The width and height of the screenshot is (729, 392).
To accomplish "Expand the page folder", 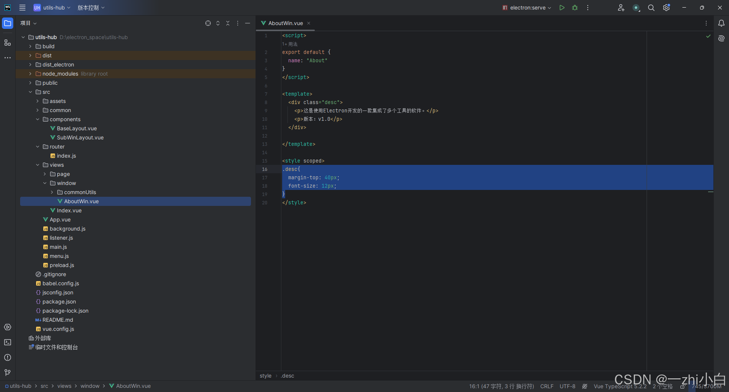I will click(x=45, y=174).
